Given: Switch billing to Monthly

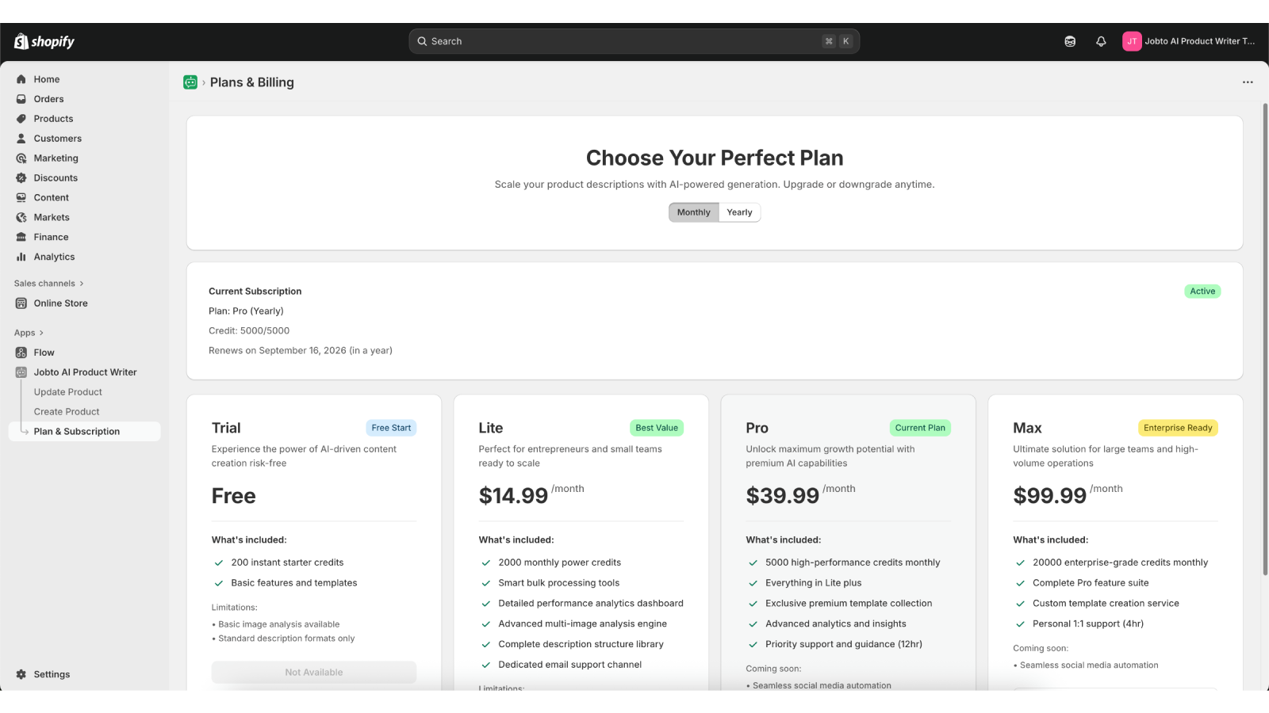Looking at the screenshot, I should coord(694,212).
